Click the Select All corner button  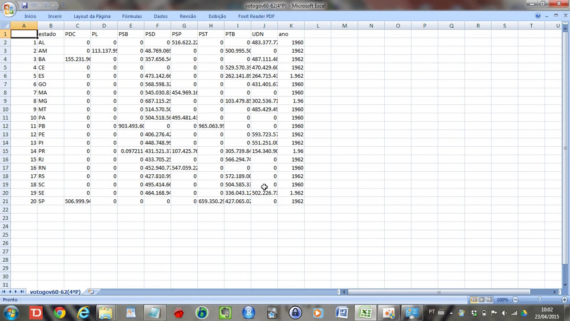(x=5, y=26)
